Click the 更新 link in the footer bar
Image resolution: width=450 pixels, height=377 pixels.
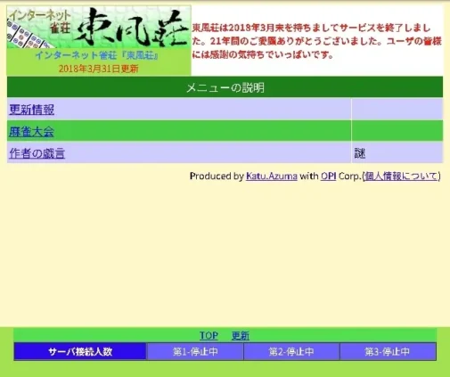(x=241, y=336)
